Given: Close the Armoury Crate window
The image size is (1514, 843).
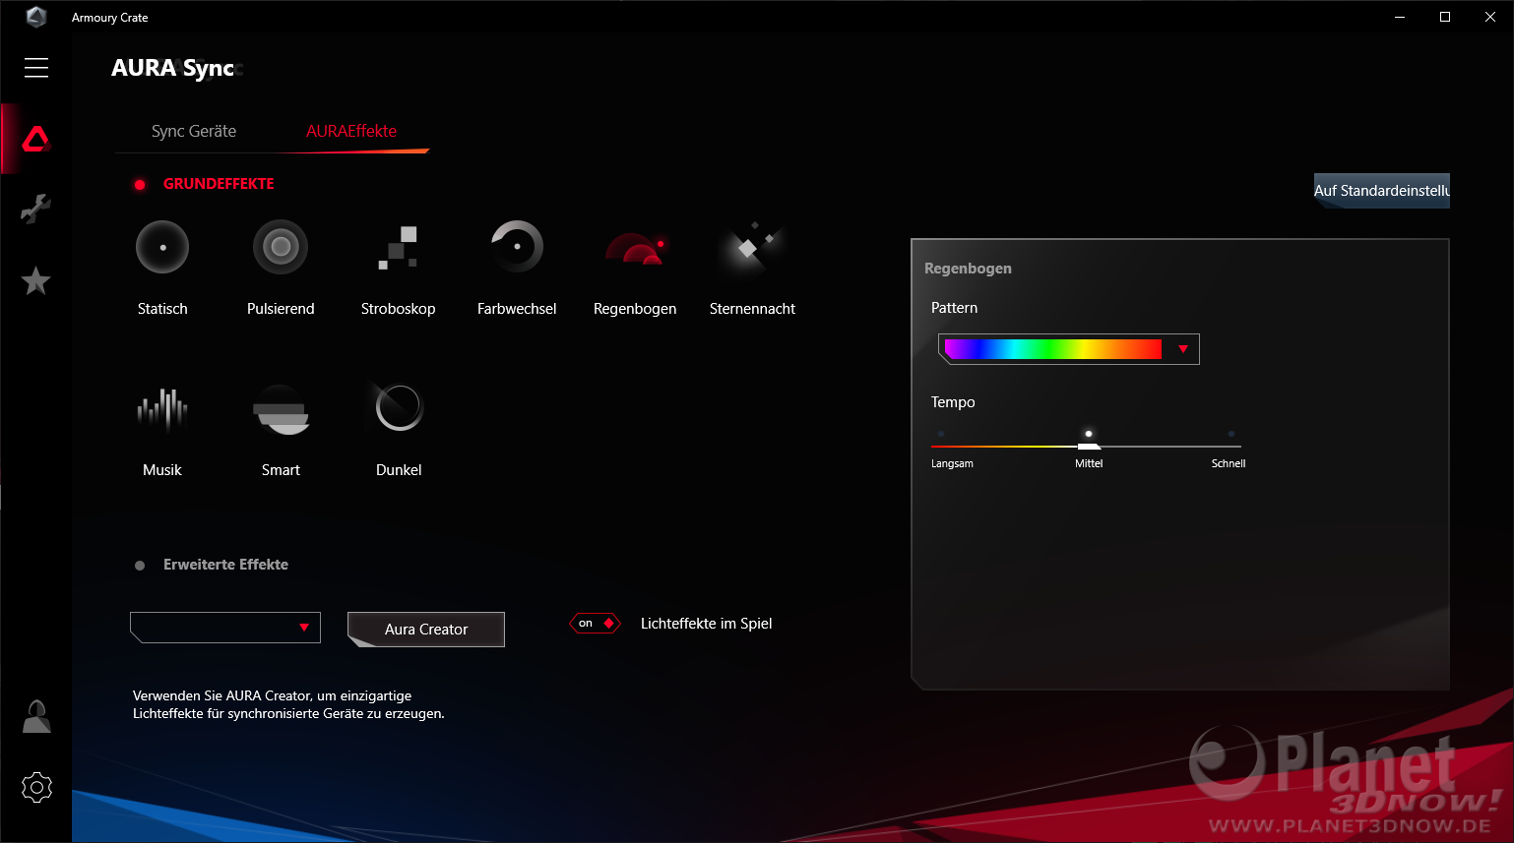Looking at the screenshot, I should (x=1490, y=17).
